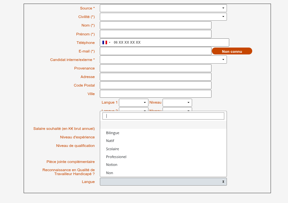288x203 pixels.
Task: Open Candidat interne/externe dropdown
Action: point(163,59)
